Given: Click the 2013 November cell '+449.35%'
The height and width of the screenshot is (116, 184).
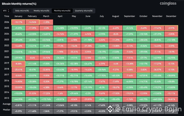Looking at the screenshot, I should click(x=157, y=99).
